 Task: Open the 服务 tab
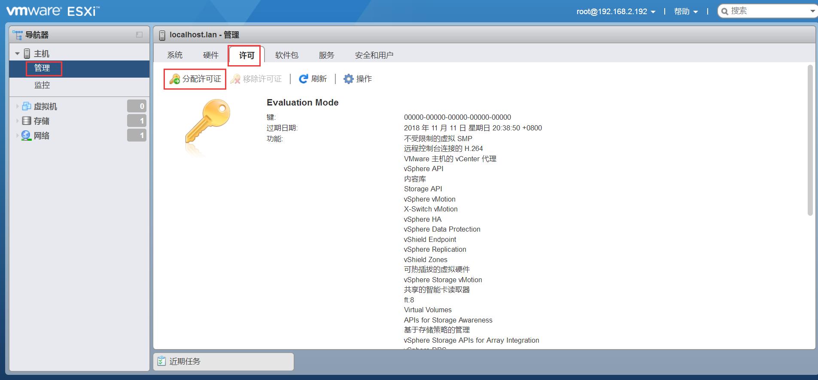coord(326,55)
